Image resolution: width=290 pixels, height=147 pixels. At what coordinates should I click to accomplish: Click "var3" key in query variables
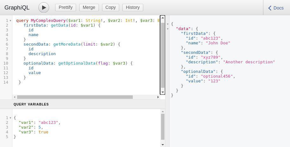[26, 132]
